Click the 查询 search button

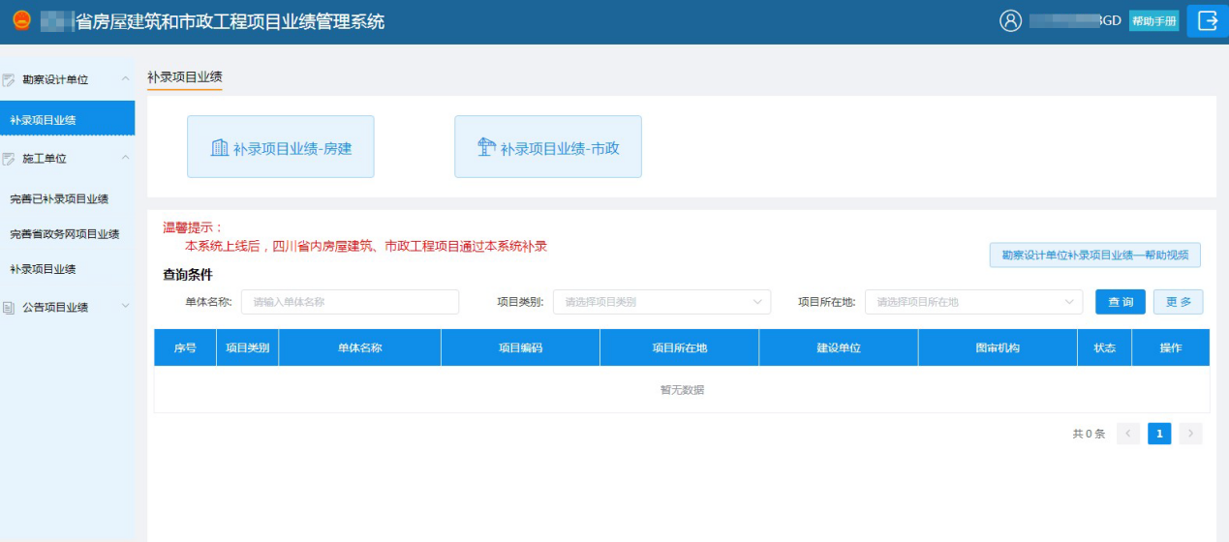click(x=1121, y=302)
